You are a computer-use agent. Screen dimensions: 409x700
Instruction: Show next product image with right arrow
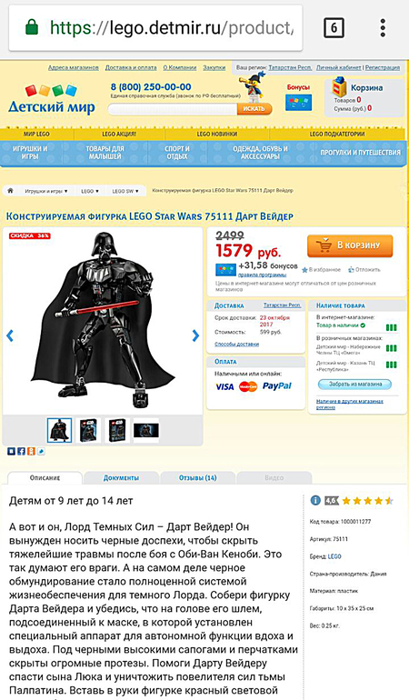pos(195,335)
